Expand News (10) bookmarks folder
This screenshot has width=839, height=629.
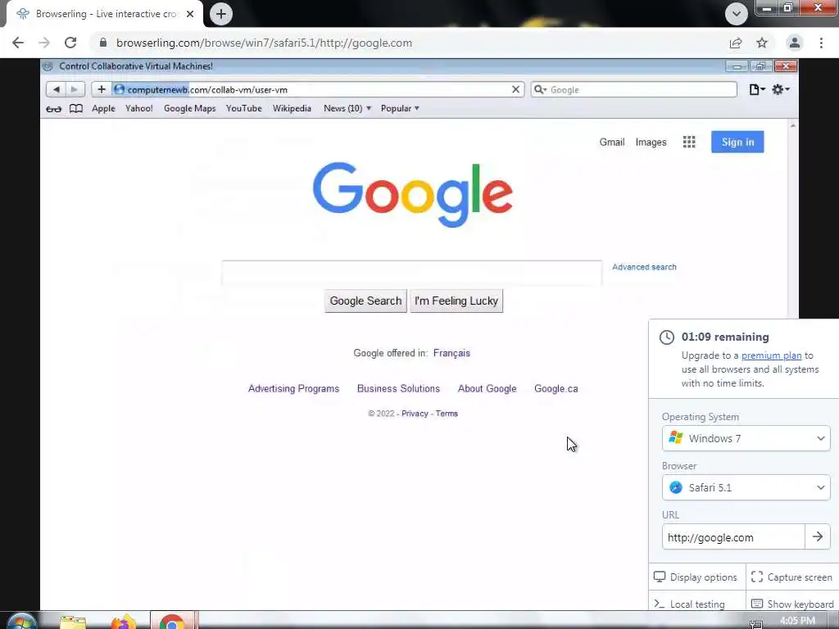pyautogui.click(x=347, y=109)
